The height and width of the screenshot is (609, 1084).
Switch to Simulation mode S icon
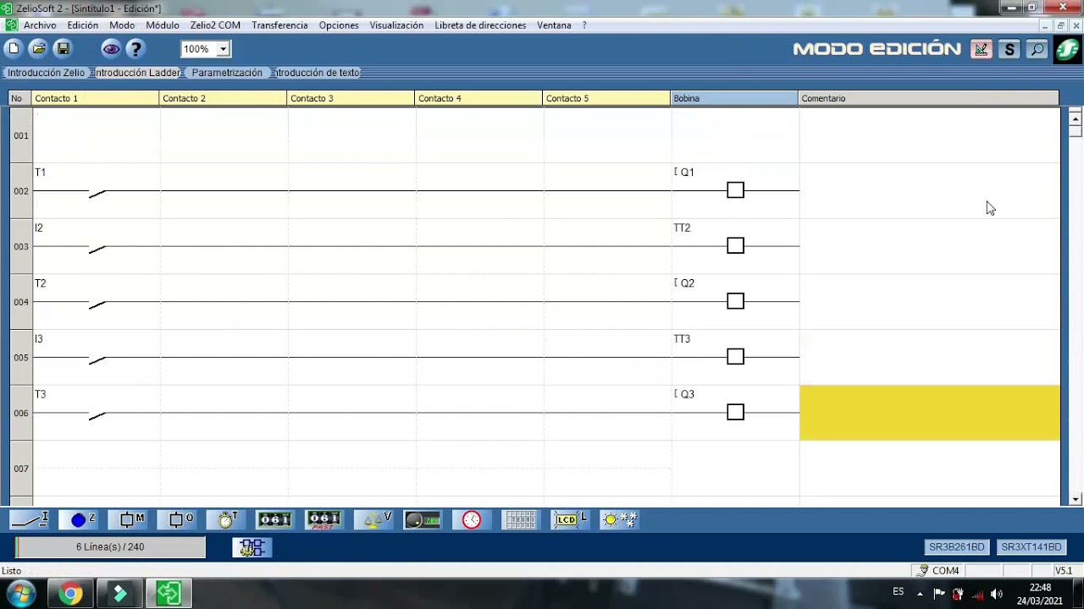tap(1009, 50)
